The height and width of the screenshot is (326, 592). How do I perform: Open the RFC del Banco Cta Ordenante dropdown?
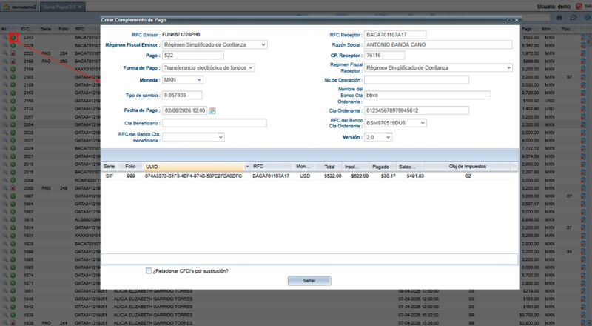pos(423,123)
